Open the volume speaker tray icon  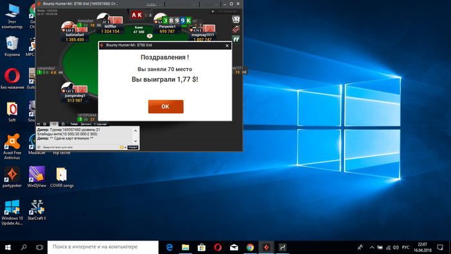[x=396, y=248]
